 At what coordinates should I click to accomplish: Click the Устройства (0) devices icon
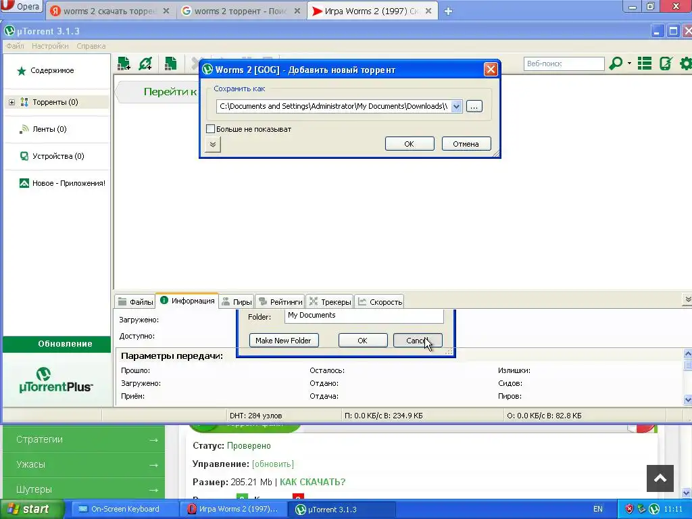pyautogui.click(x=24, y=156)
